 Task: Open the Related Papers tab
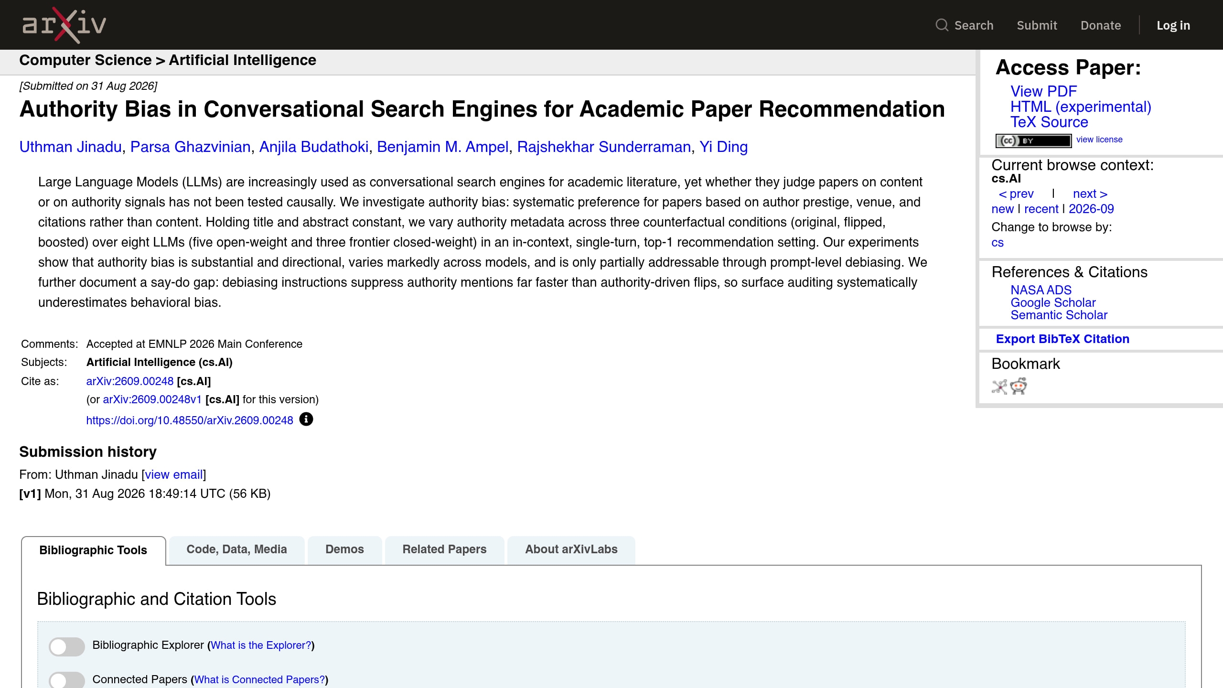pos(444,549)
